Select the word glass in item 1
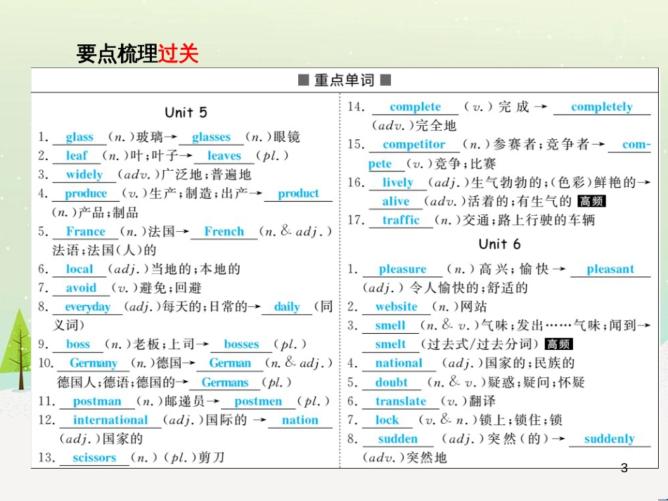This screenshot has height=501, width=668. click(x=79, y=136)
